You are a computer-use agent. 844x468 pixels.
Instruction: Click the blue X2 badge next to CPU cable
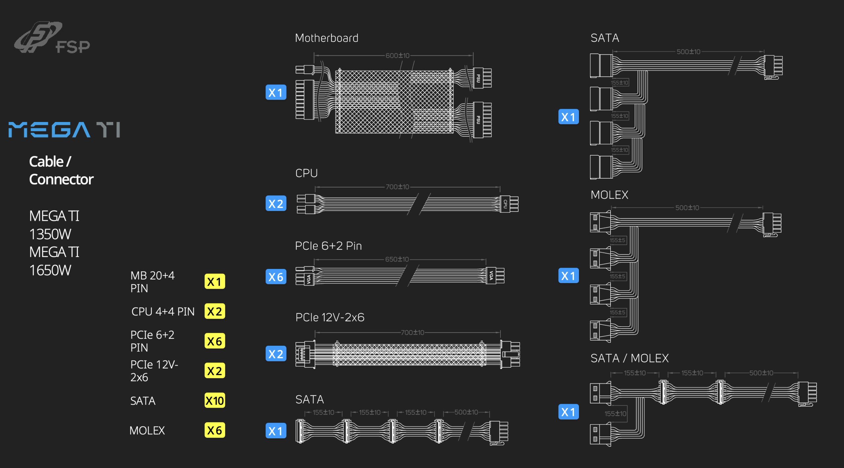point(276,203)
